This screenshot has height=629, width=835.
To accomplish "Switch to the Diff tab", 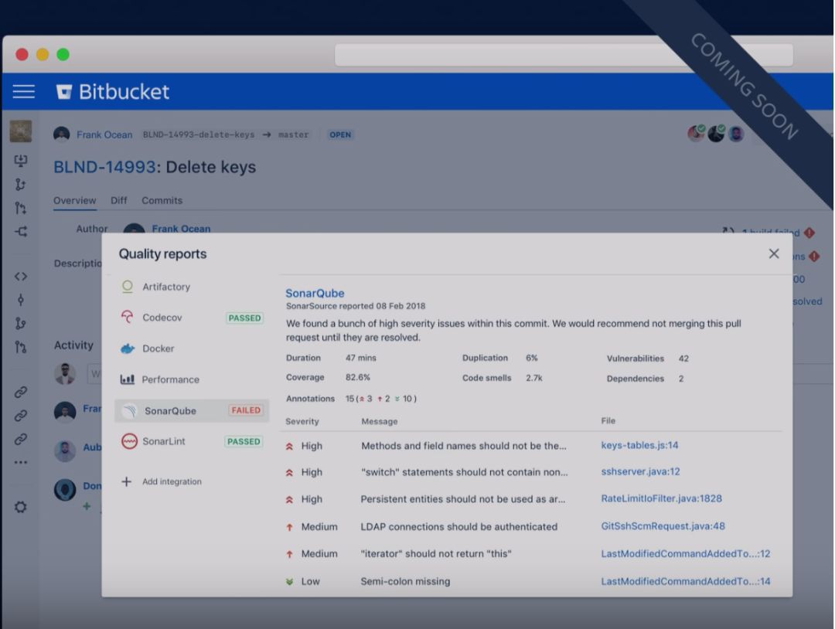I will [x=119, y=201].
